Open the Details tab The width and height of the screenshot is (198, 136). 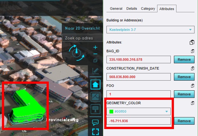[x=132, y=9]
